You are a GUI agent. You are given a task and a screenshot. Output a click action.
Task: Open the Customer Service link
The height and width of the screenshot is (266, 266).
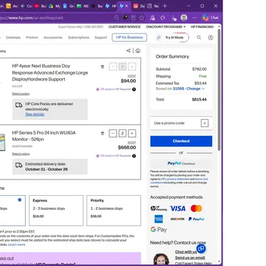click(x=124, y=27)
